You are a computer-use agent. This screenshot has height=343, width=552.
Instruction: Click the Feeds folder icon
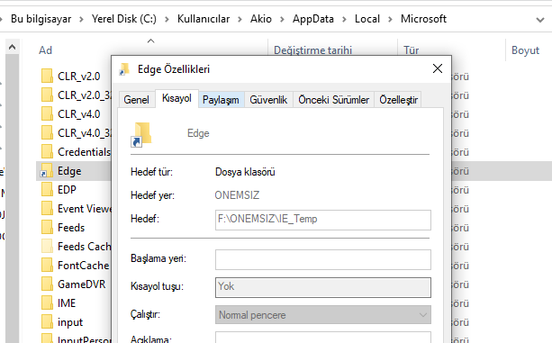pyautogui.click(x=47, y=228)
